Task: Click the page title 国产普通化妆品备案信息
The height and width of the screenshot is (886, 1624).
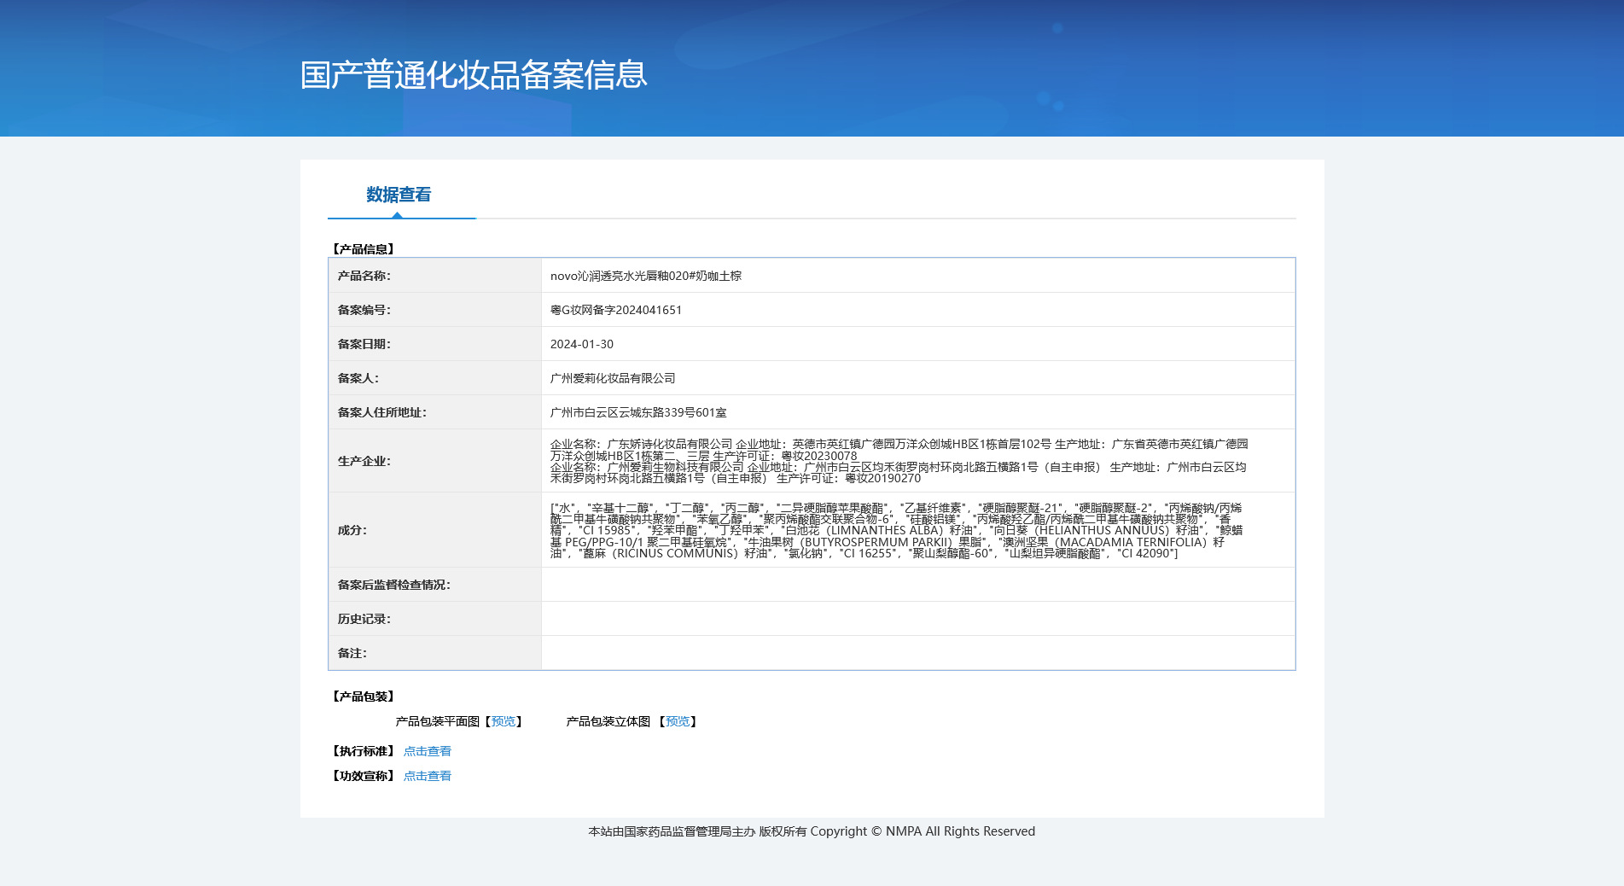Action: pyautogui.click(x=474, y=75)
